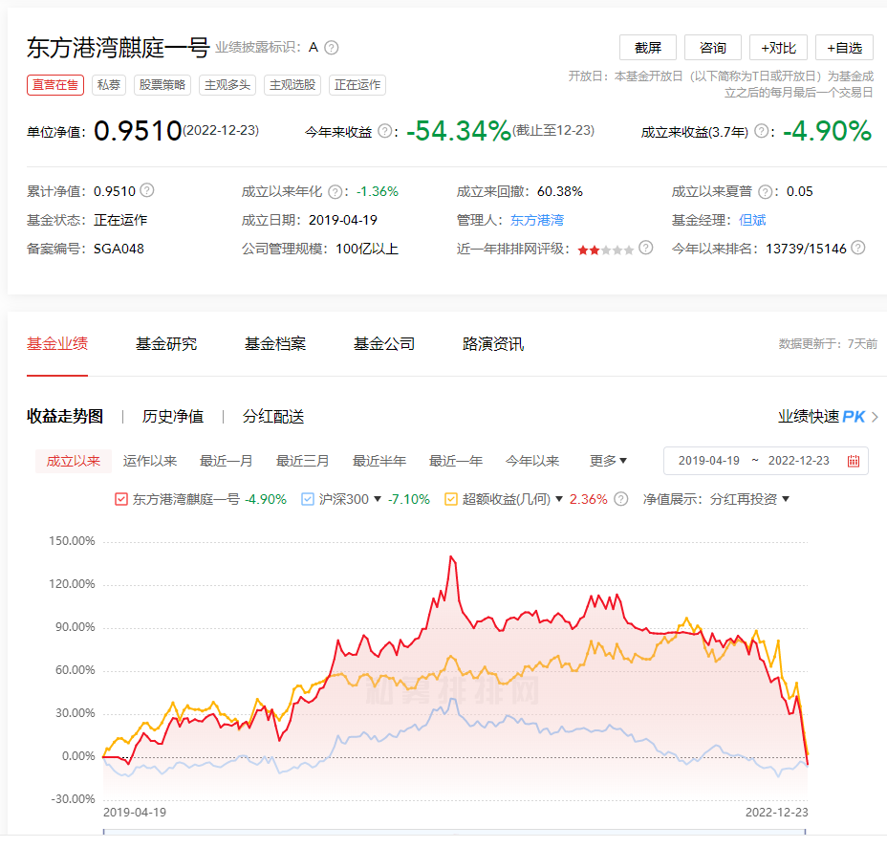Open calendar icon in date range box
887x848 pixels.
854,461
